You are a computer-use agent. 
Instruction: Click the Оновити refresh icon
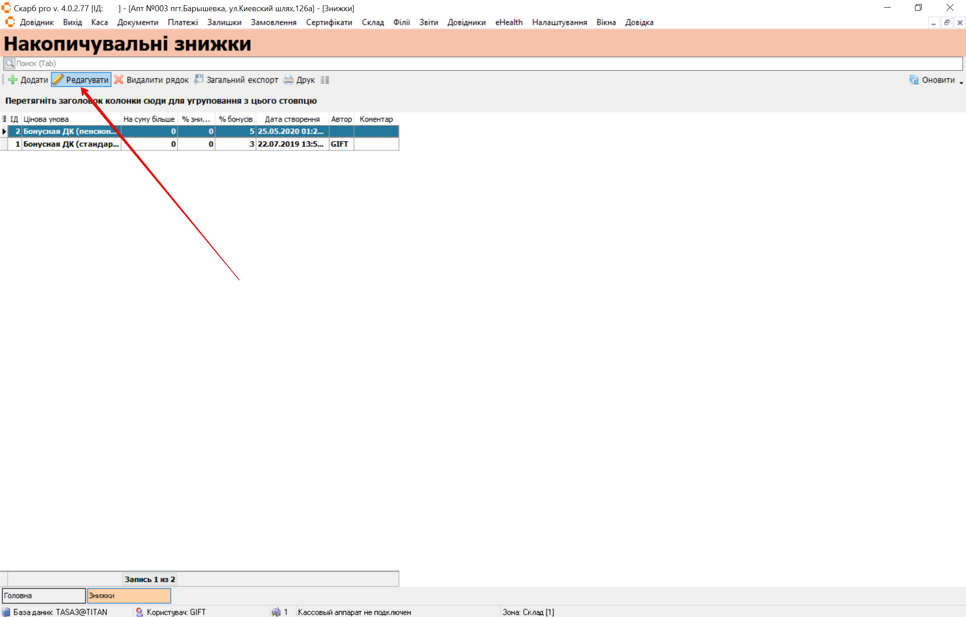[x=914, y=80]
